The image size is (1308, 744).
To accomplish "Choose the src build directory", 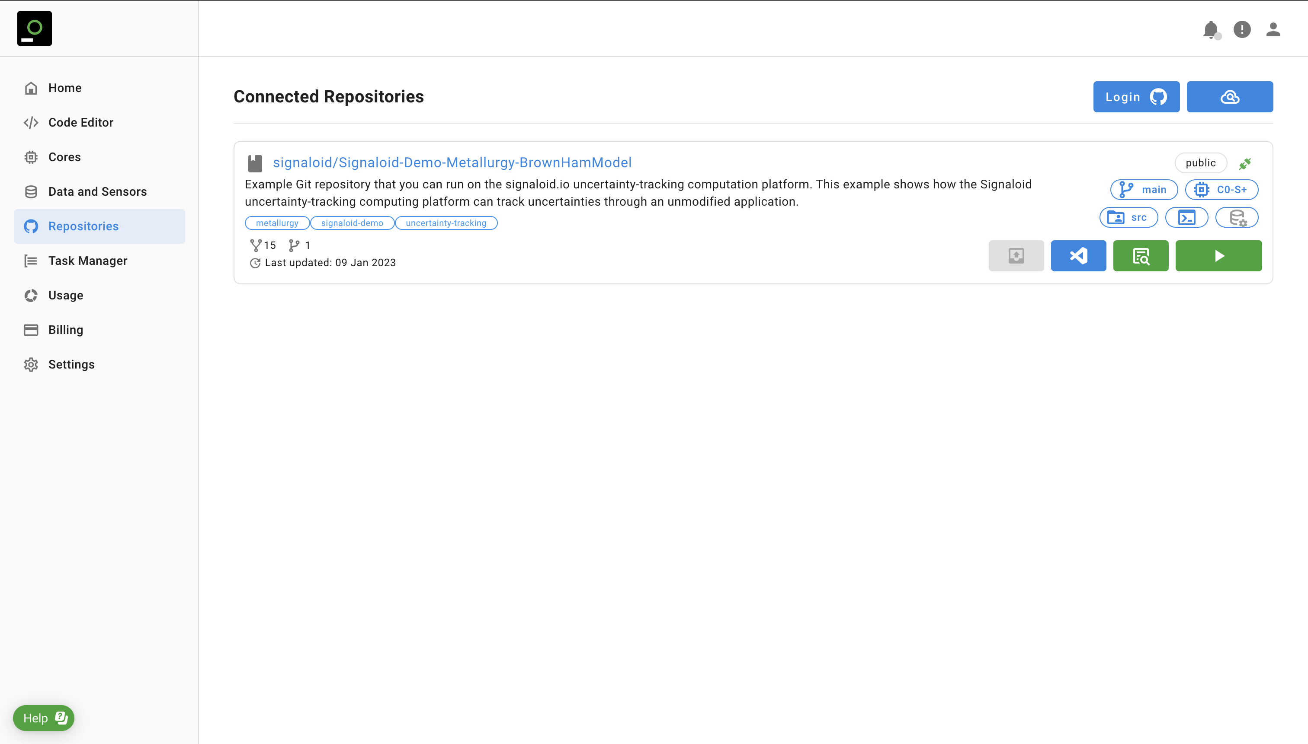I will (1128, 218).
